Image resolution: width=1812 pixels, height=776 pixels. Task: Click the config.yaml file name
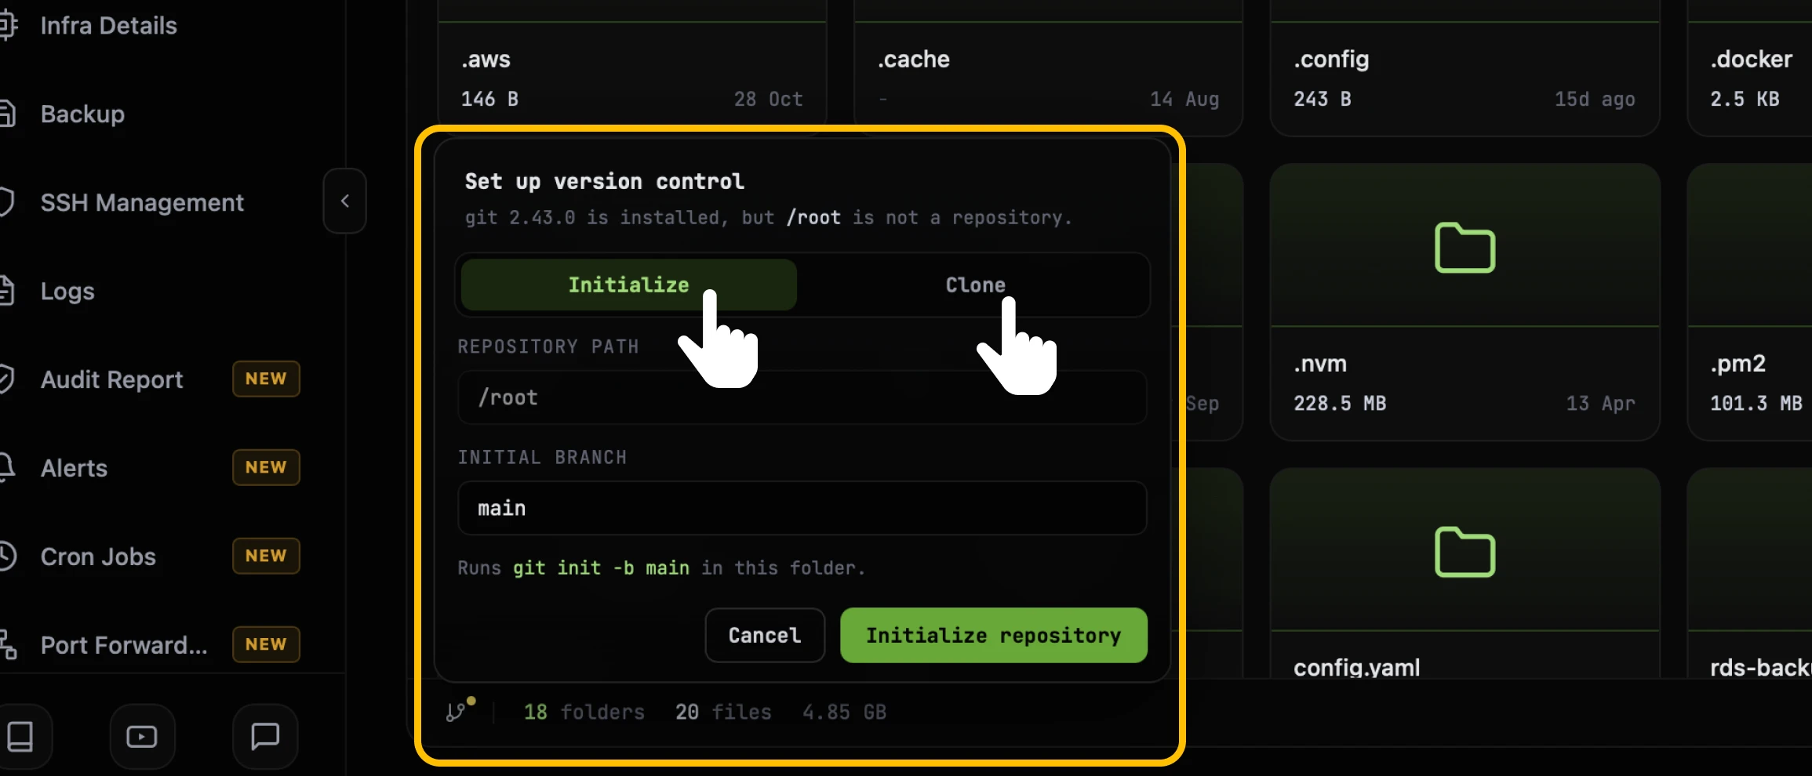pos(1356,668)
